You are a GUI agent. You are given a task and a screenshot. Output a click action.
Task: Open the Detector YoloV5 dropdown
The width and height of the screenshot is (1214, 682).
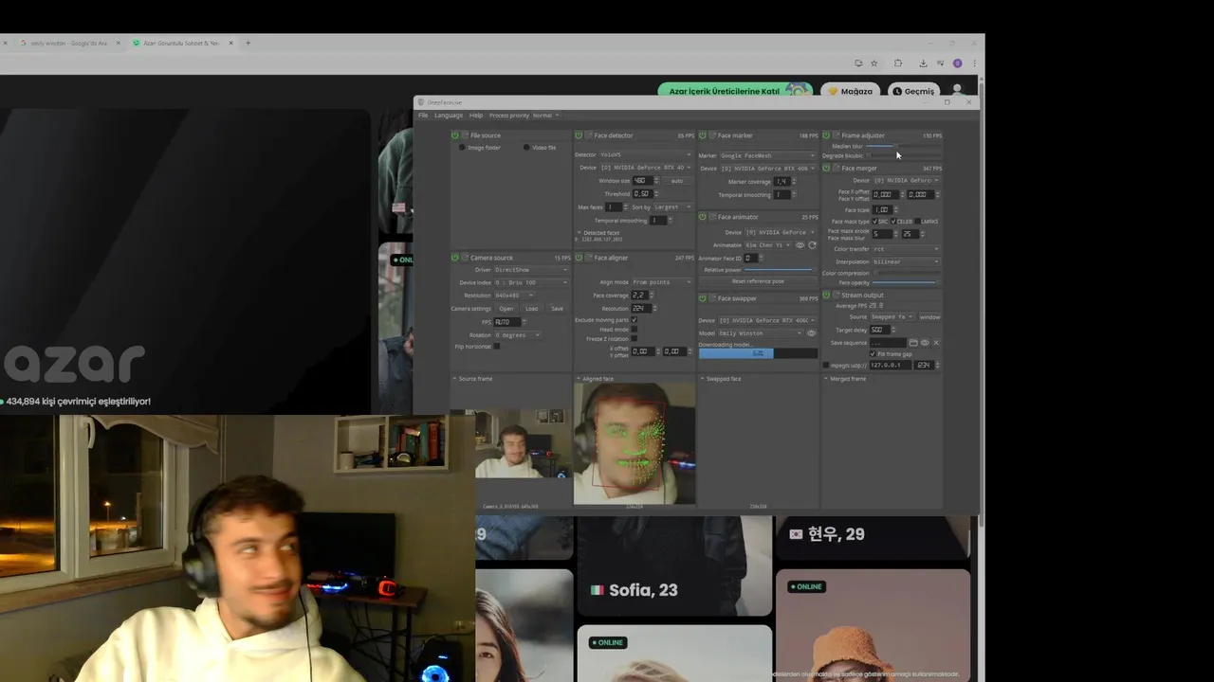click(646, 154)
